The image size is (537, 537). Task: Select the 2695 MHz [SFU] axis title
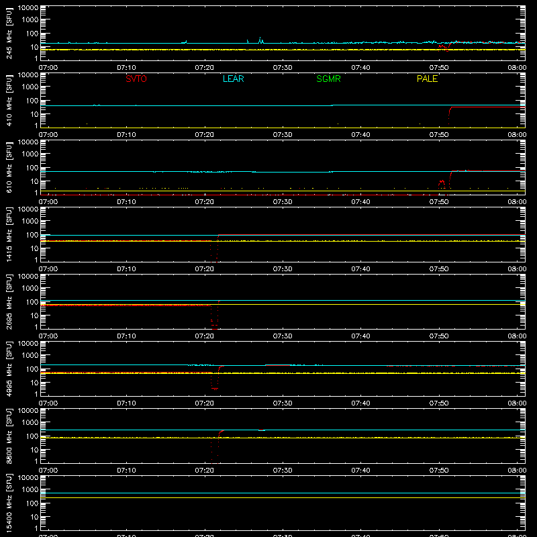(9, 301)
